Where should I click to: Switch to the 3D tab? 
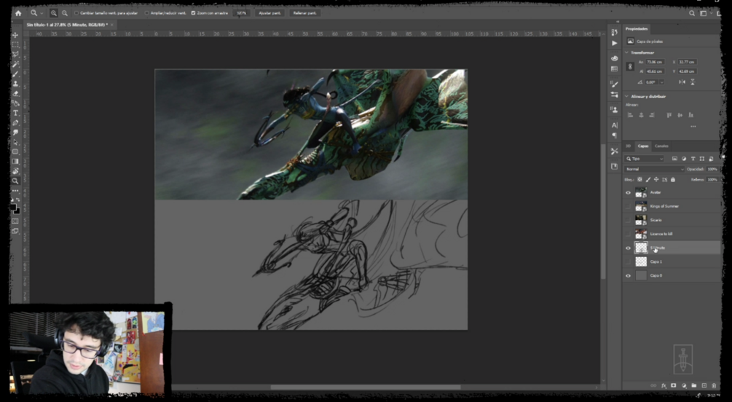tap(628, 146)
